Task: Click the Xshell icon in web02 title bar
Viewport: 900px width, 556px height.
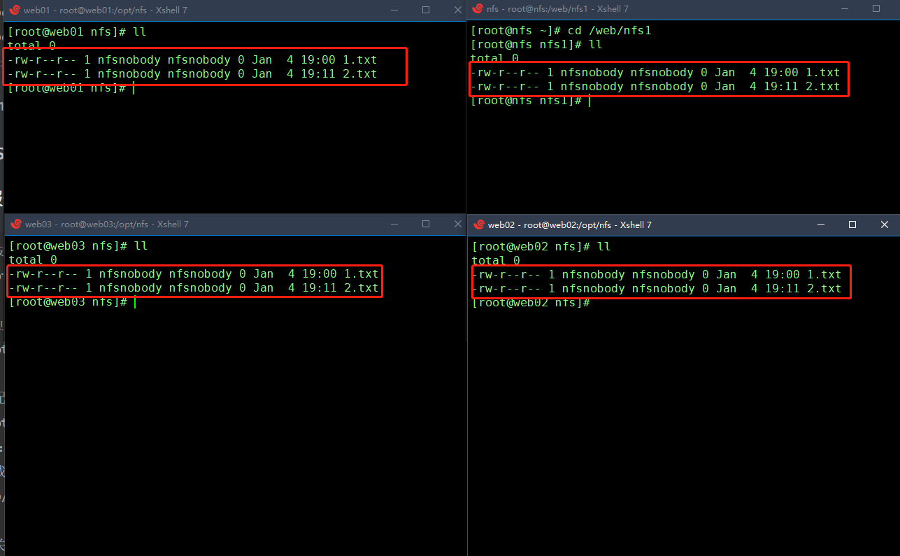Action: point(479,224)
